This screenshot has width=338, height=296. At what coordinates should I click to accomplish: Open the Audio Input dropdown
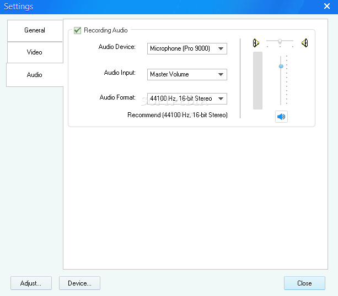187,74
